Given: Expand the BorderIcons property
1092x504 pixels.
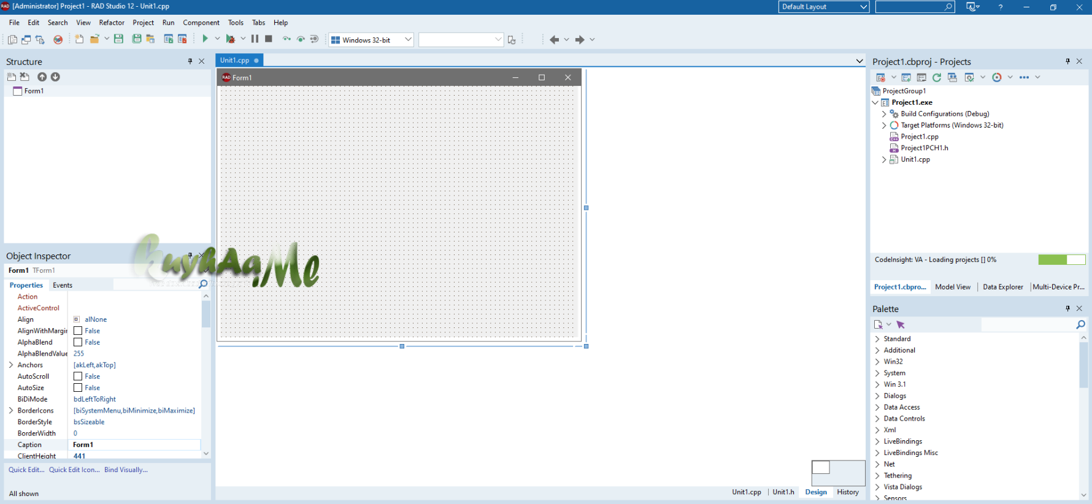Looking at the screenshot, I should [x=11, y=410].
